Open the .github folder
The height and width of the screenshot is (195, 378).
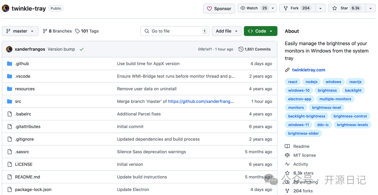[x=22, y=64]
